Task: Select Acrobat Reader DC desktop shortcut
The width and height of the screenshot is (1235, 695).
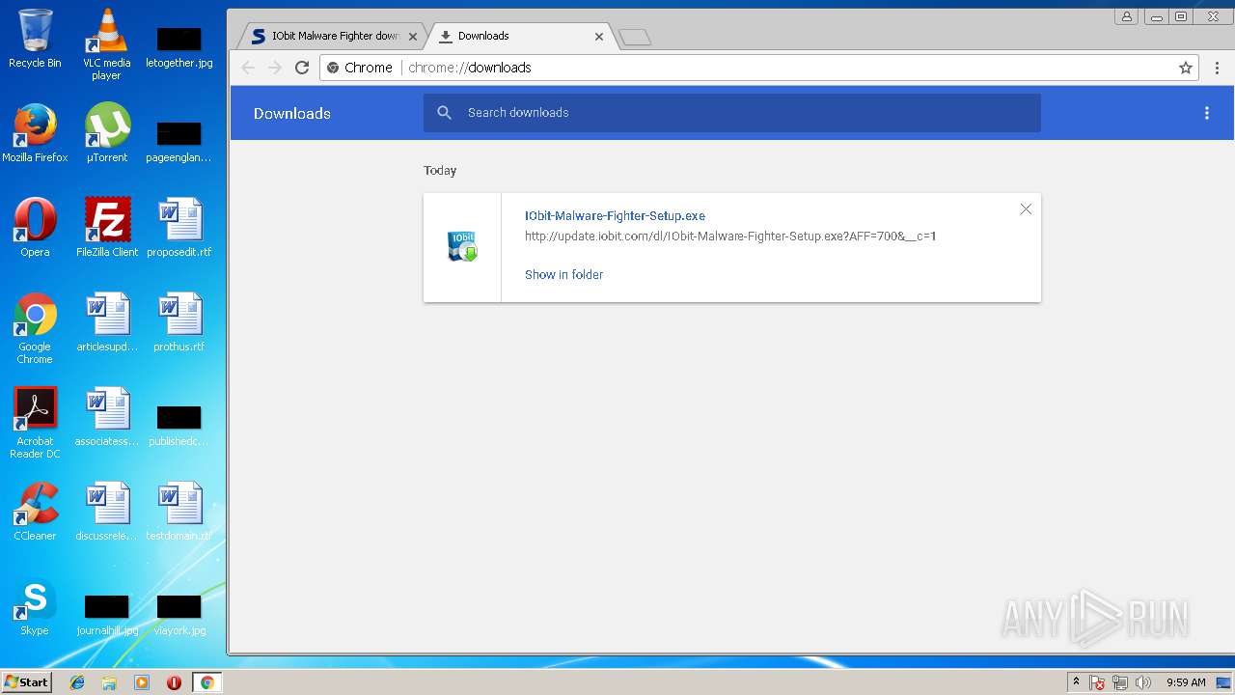Action: 35,423
